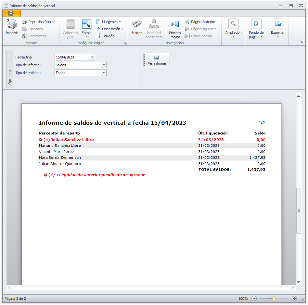Image resolution: width=308 pixels, height=305 pixels.
Task: Select the 'Vicente Mora Perez' row
Action: 152,152
